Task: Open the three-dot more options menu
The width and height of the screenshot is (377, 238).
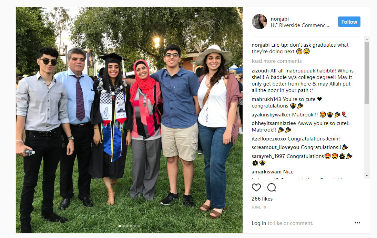Action: [x=357, y=223]
